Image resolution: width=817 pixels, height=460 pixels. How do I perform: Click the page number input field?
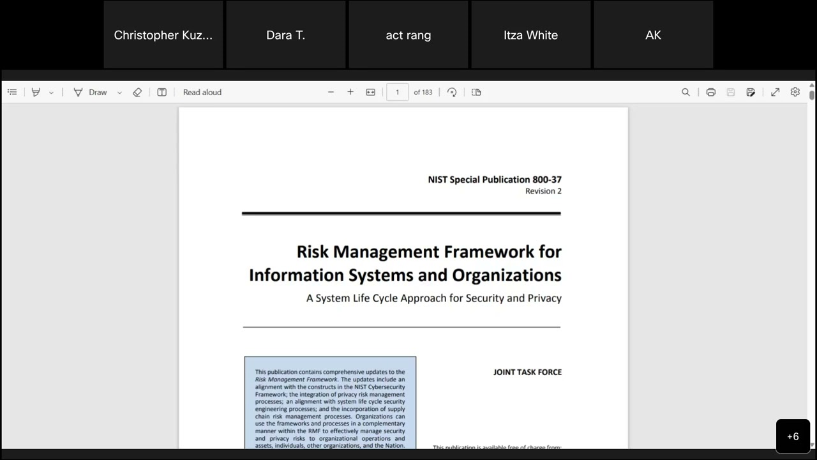click(x=397, y=92)
